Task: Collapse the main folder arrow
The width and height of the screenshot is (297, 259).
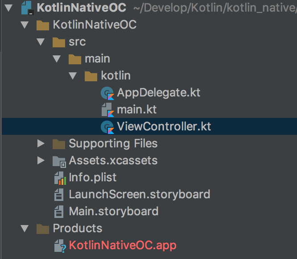Action: pyautogui.click(x=57, y=59)
